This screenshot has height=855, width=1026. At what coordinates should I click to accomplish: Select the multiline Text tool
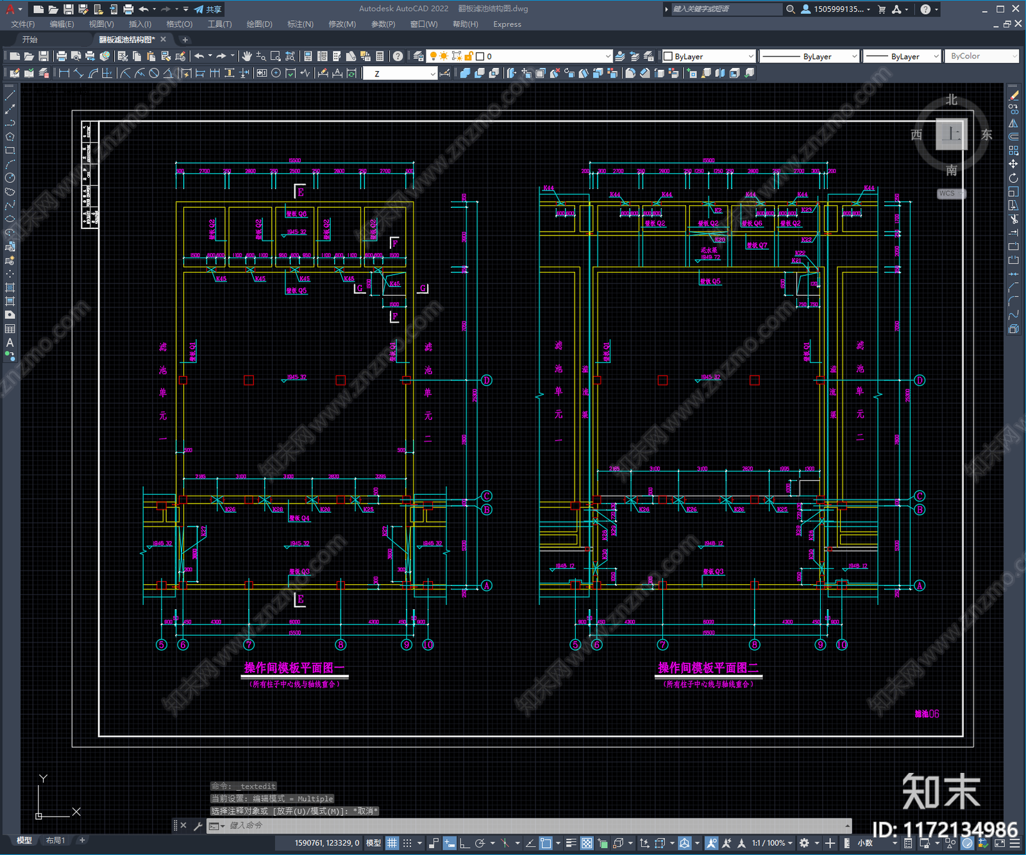point(10,343)
